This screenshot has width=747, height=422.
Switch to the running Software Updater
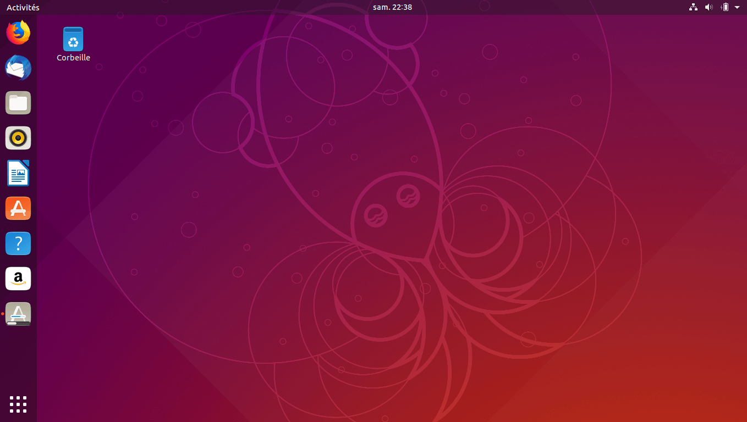pyautogui.click(x=18, y=313)
